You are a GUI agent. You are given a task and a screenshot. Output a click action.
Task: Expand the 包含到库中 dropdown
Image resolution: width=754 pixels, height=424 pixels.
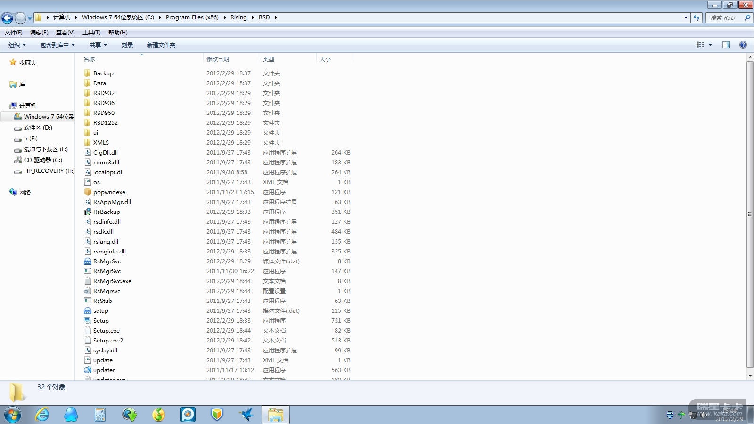tap(57, 45)
